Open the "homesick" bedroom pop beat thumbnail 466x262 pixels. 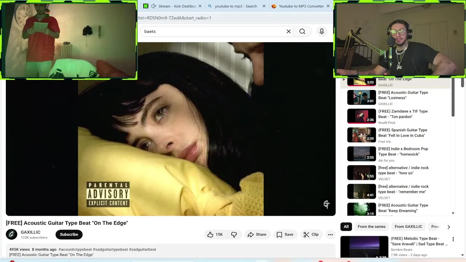coord(362,154)
